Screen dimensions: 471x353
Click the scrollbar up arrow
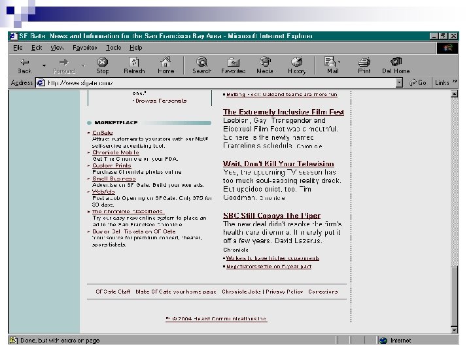coord(455,94)
